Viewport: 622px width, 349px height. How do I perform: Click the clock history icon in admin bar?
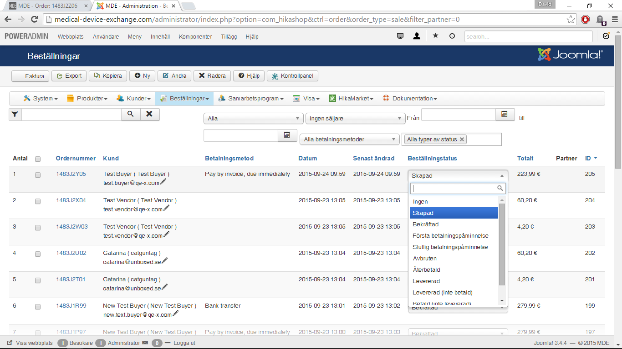452,36
